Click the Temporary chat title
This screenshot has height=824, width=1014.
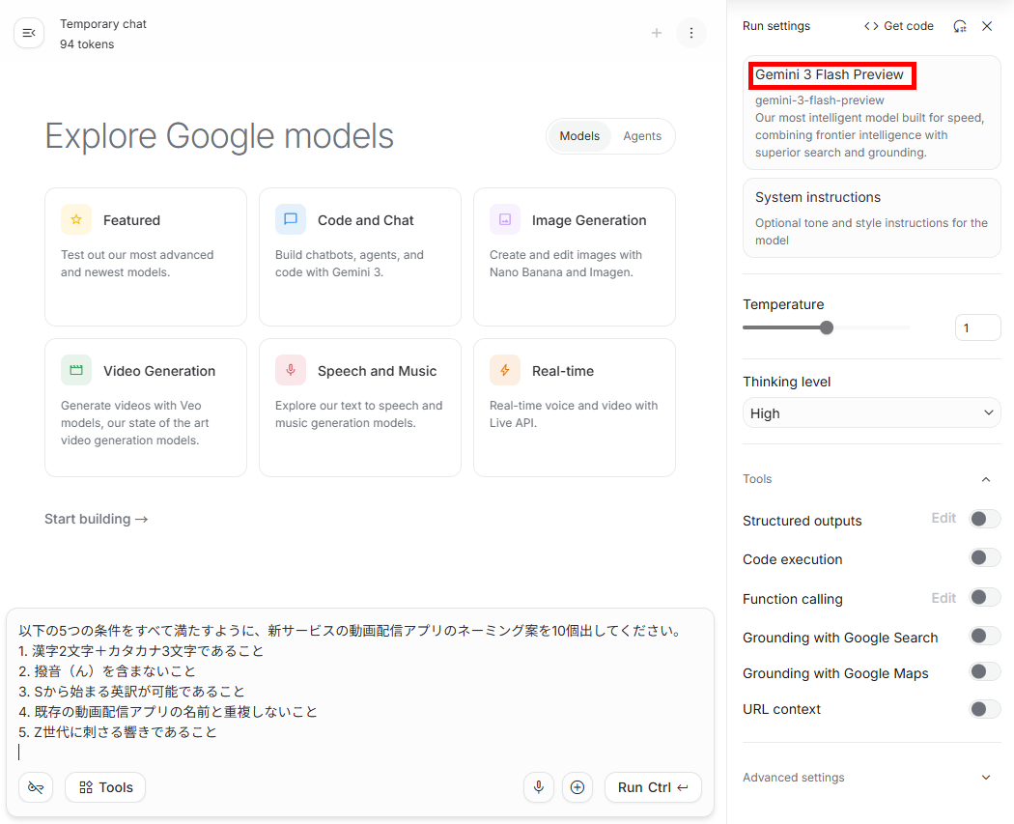103,24
